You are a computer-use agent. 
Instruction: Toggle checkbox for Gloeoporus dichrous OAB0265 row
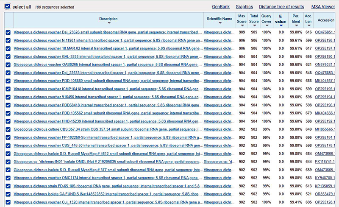click(8, 64)
